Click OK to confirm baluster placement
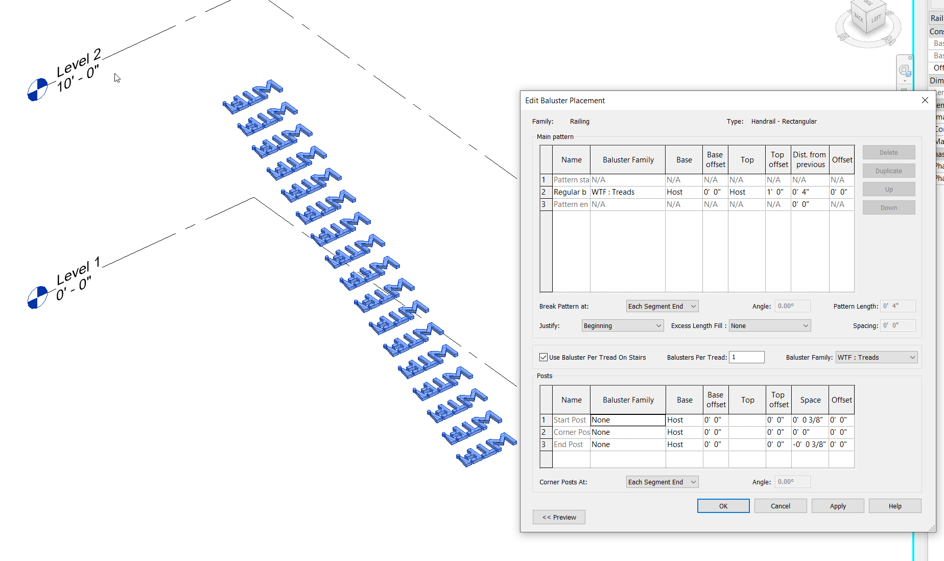 723,505
